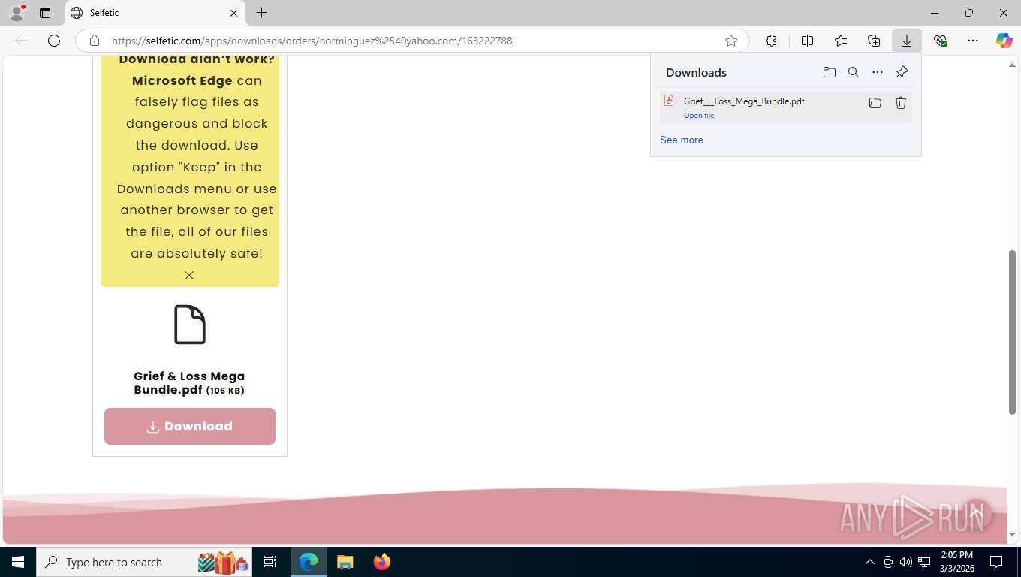Open the Favorites list

point(840,41)
